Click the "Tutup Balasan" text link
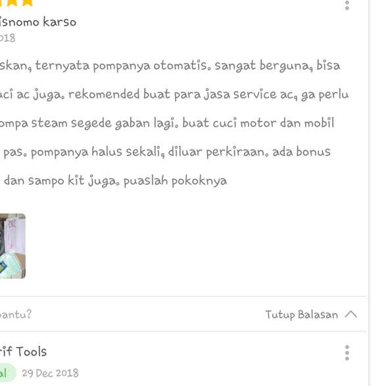386x386 pixels. (x=301, y=314)
